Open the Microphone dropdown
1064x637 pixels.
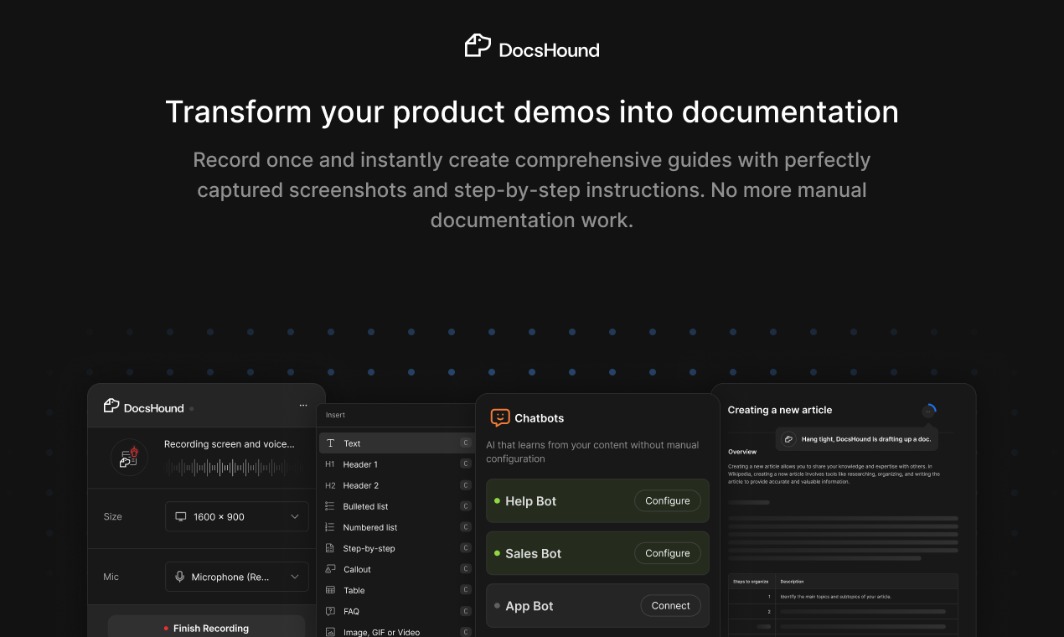tap(237, 577)
